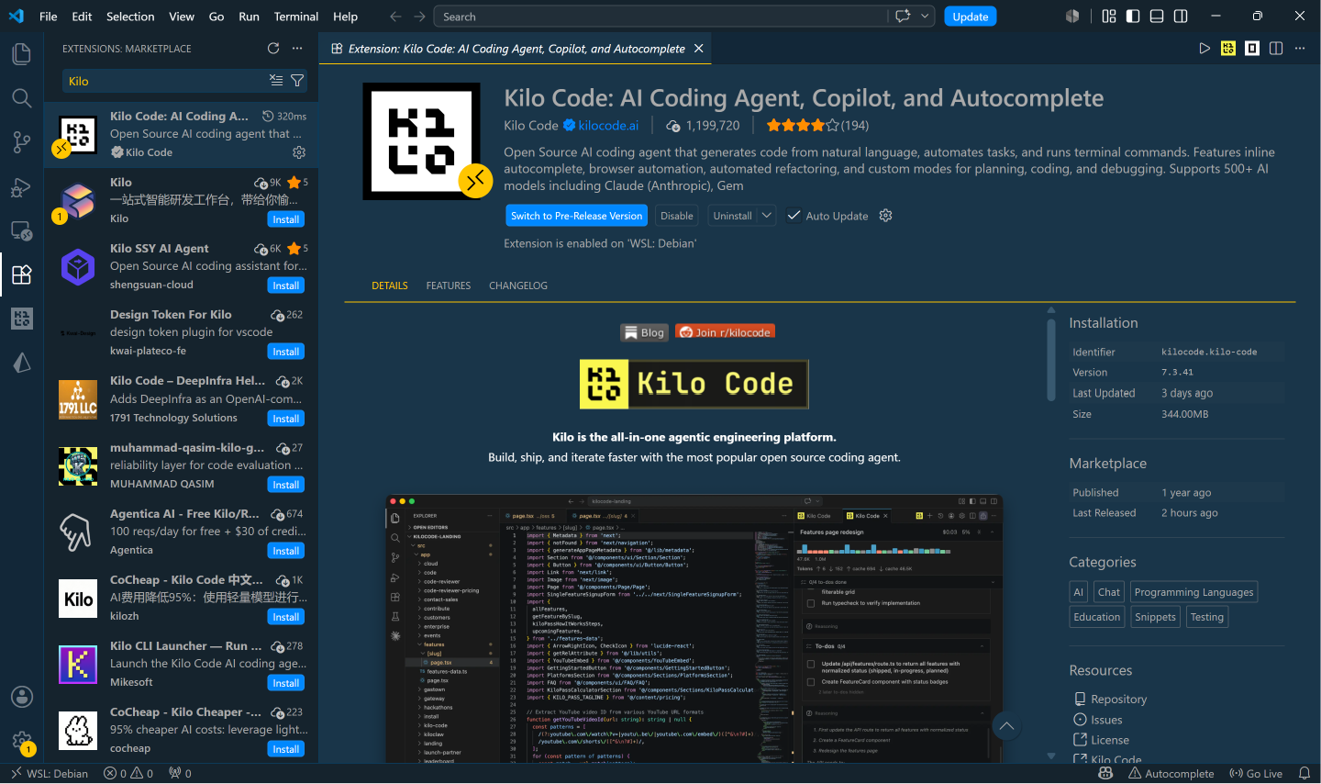Click the Run play icon in editor toolbar

tap(1204, 49)
